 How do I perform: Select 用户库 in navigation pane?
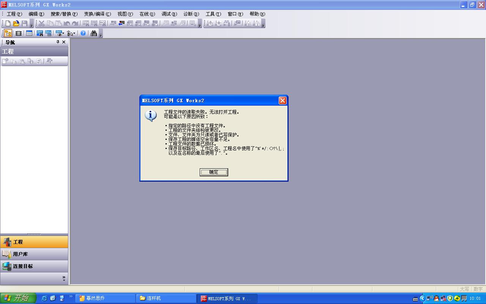[21, 254]
